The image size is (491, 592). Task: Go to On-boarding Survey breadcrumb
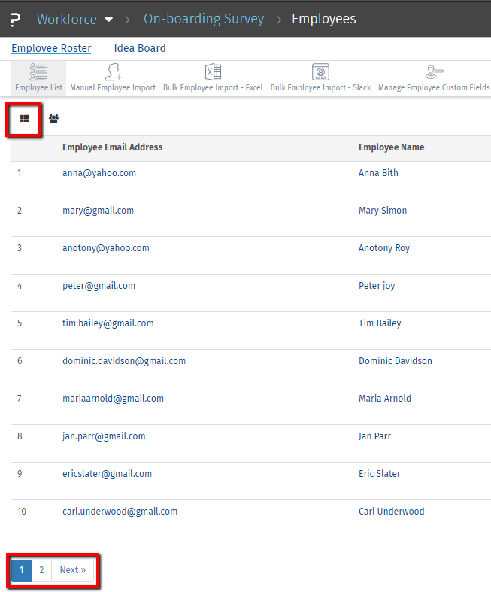(204, 19)
